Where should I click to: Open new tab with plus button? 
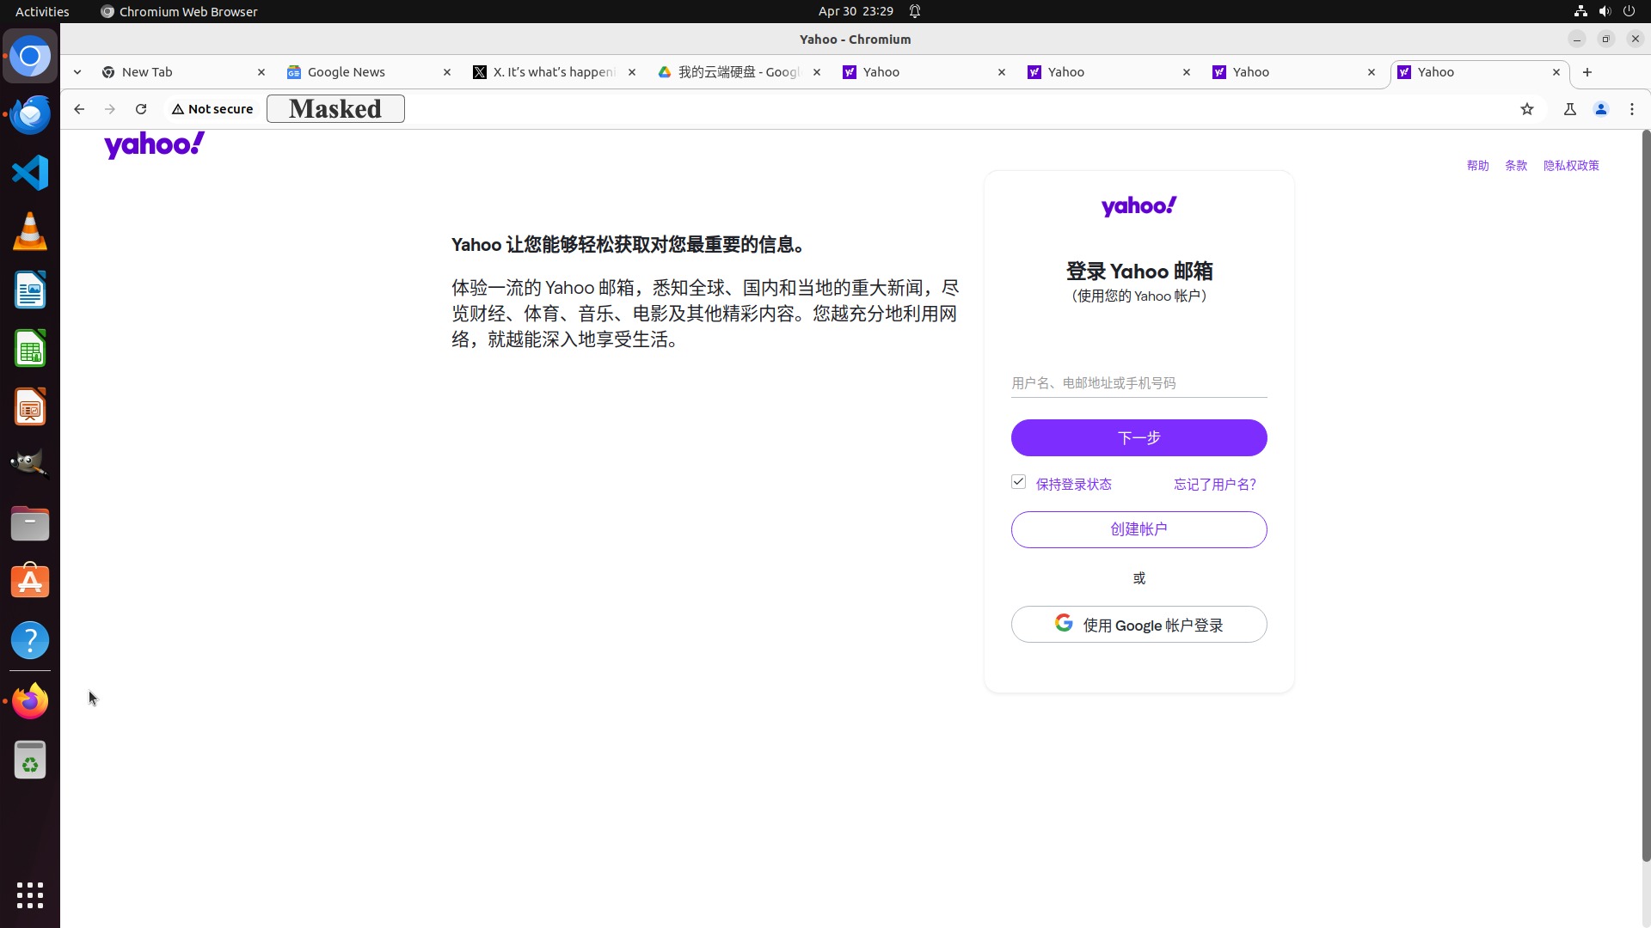[1587, 72]
